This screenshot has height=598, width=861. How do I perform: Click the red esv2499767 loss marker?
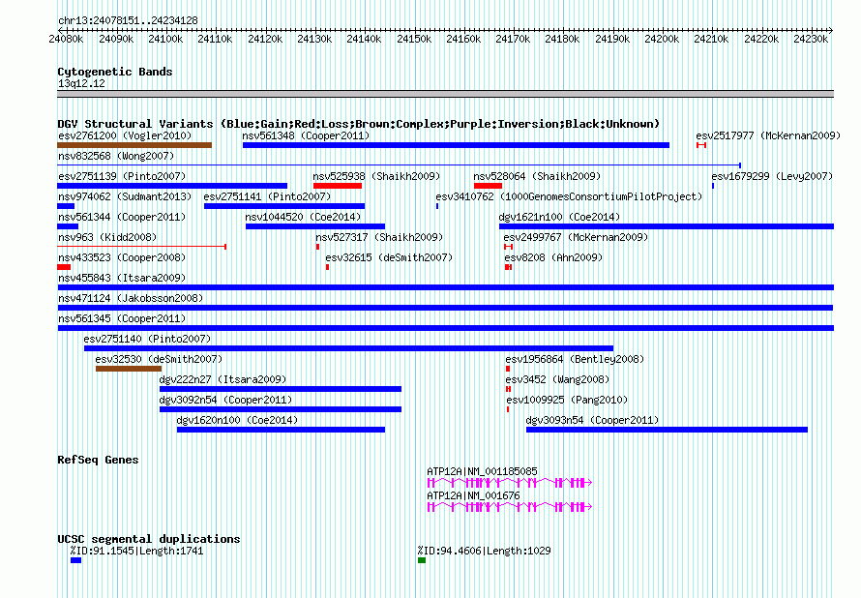click(509, 247)
